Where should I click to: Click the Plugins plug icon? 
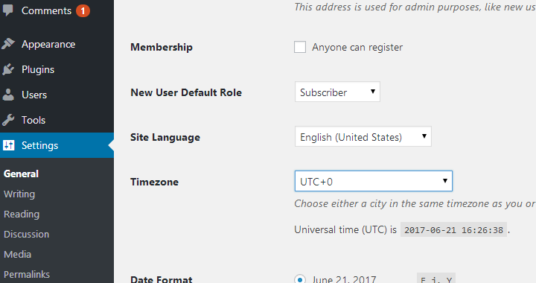(8, 69)
